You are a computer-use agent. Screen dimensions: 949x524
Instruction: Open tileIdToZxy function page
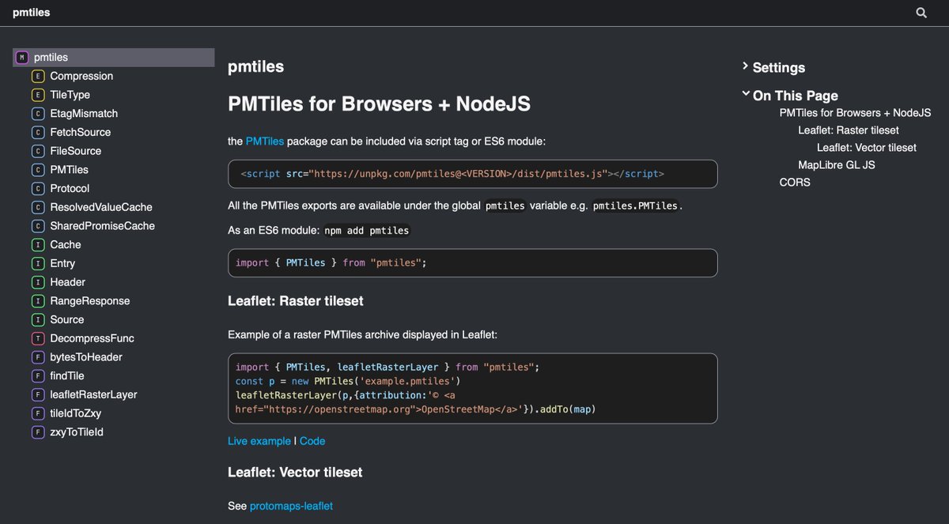[76, 413]
